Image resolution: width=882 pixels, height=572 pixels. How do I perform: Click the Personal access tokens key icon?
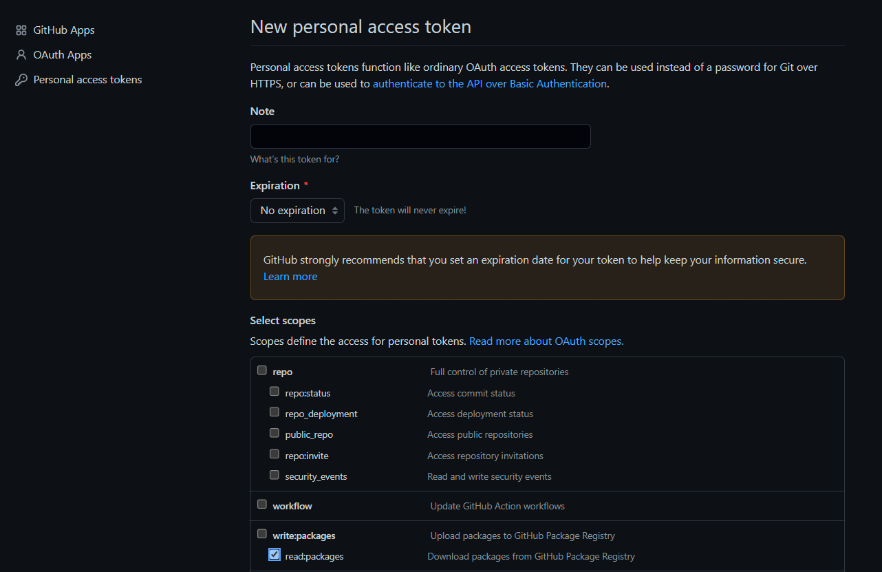(21, 80)
